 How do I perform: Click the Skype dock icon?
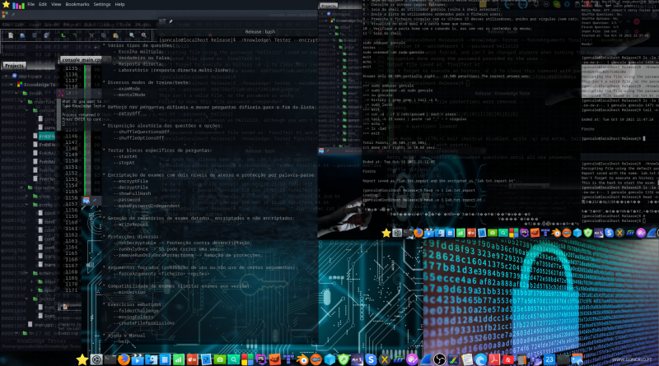click(x=370, y=359)
